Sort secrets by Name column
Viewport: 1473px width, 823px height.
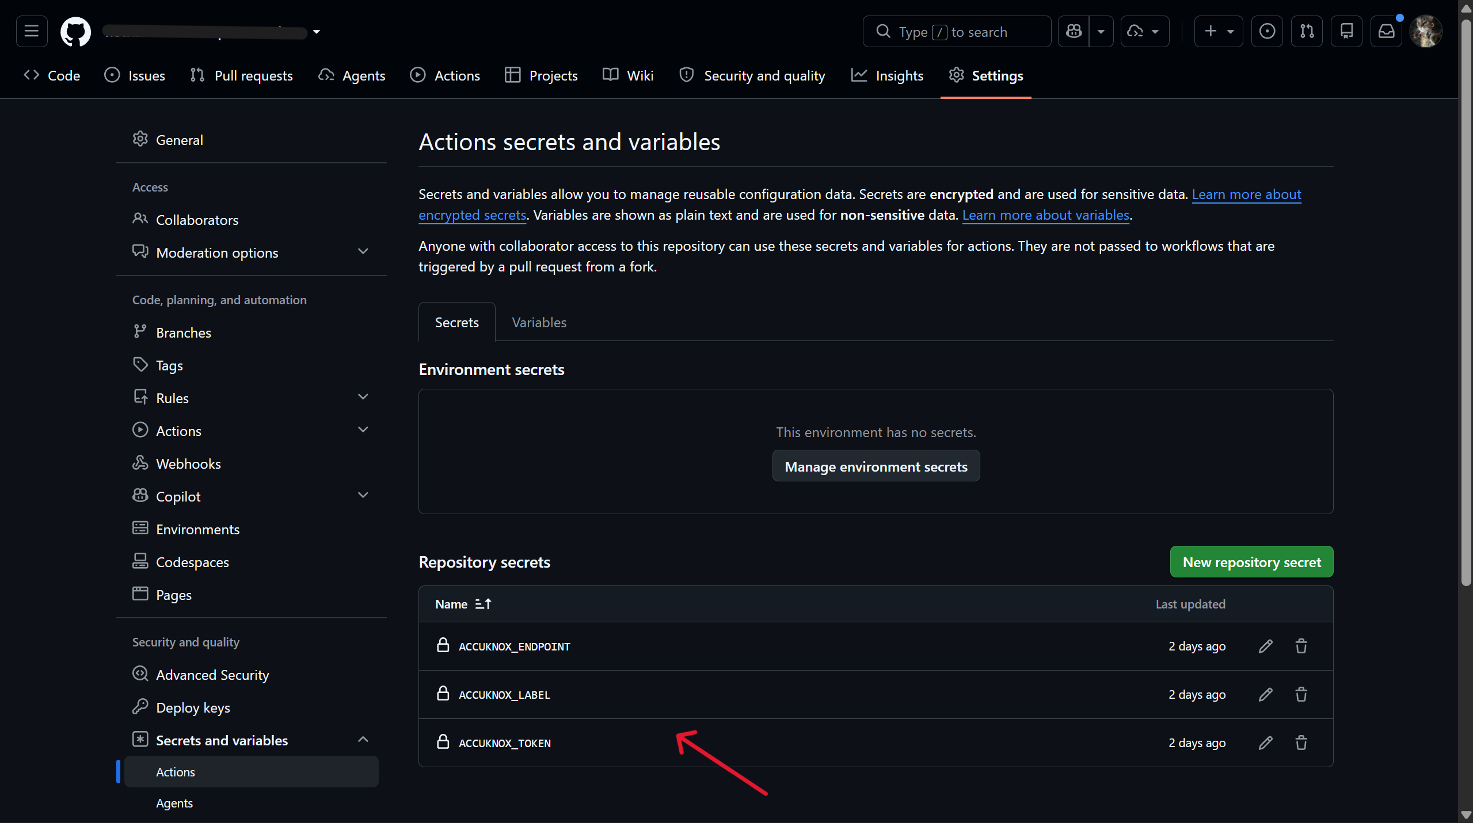click(463, 604)
